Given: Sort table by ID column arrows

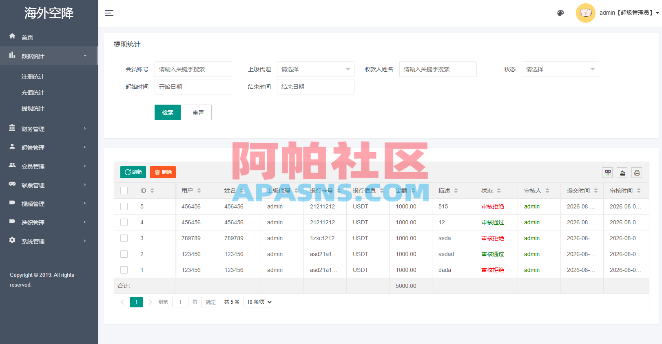Looking at the screenshot, I should [x=152, y=191].
